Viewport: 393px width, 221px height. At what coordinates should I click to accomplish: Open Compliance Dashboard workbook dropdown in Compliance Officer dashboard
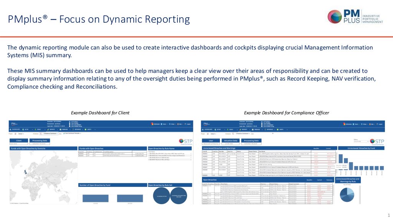coord(243,134)
